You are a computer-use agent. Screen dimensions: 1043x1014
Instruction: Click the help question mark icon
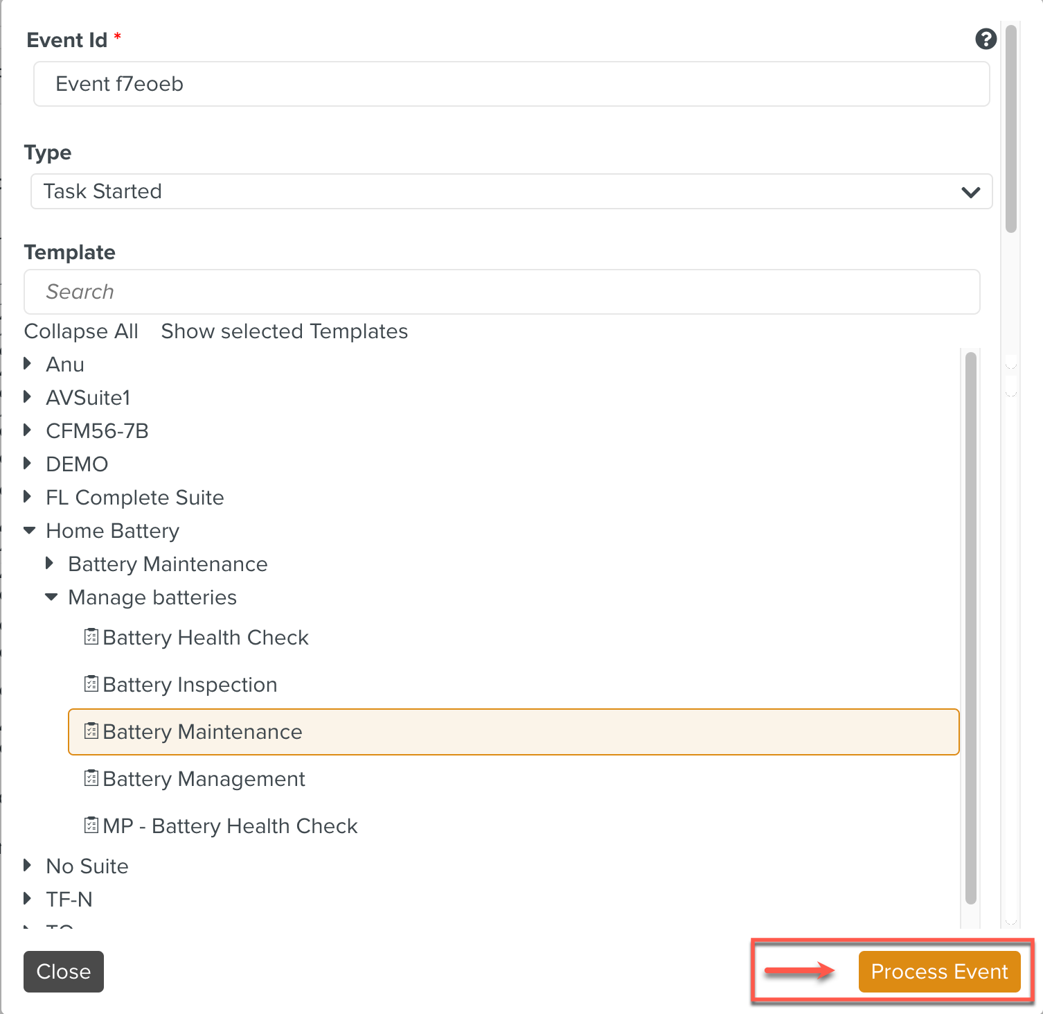(986, 40)
